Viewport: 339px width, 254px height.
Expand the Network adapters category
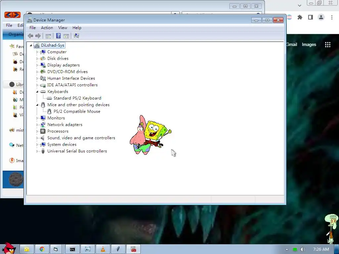37,125
